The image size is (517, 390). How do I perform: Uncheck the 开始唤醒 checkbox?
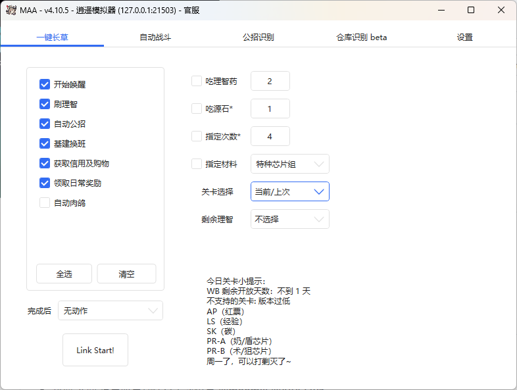coord(45,84)
